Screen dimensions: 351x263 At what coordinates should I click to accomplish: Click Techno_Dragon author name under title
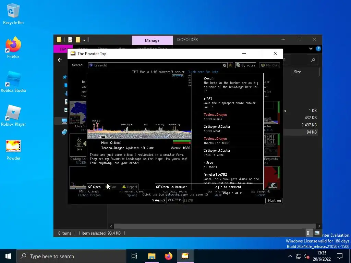click(112, 148)
